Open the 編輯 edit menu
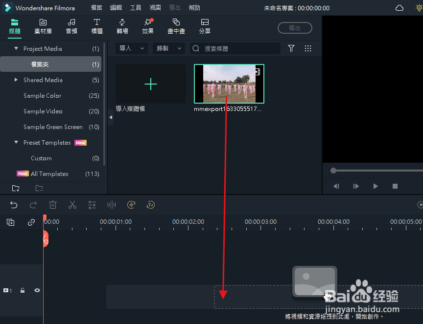 [x=116, y=8]
